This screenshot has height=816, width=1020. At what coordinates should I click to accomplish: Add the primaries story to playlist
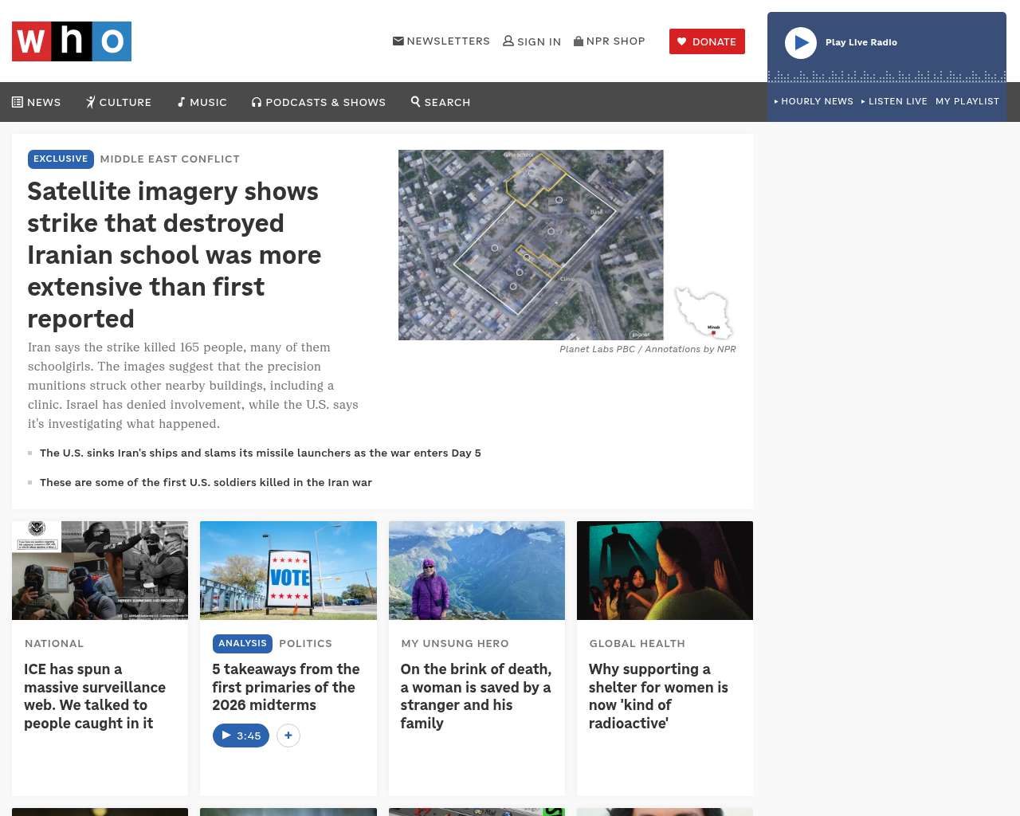288,736
